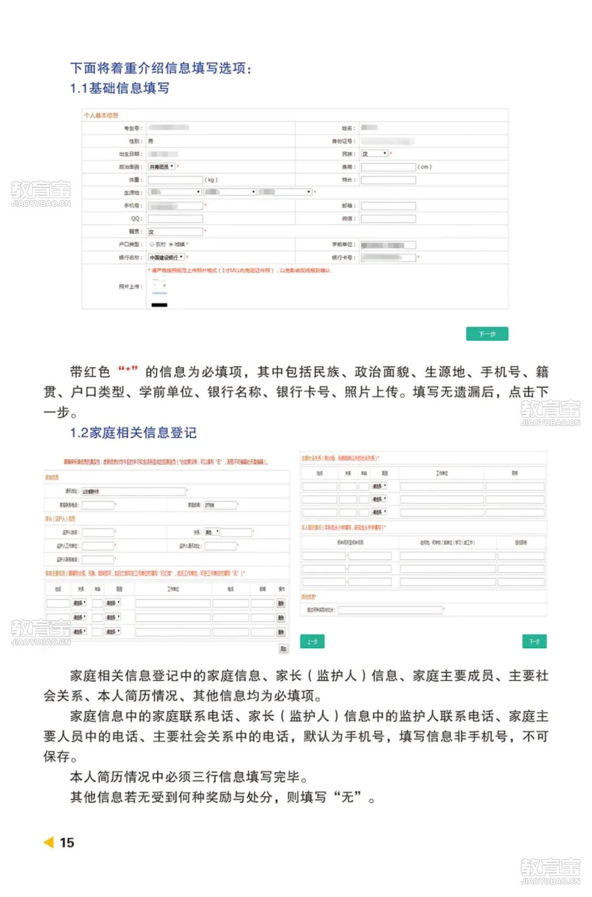Image resolution: width=592 pixels, height=897 pixels.
Task: Open the 民族 dropdown showing 汉
Action: [374, 154]
